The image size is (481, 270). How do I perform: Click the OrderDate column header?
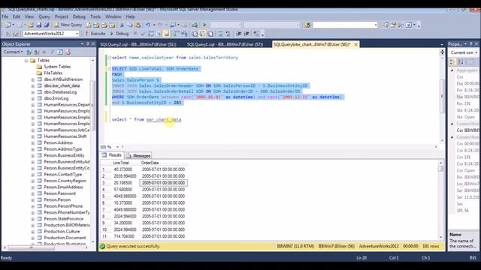pos(150,163)
